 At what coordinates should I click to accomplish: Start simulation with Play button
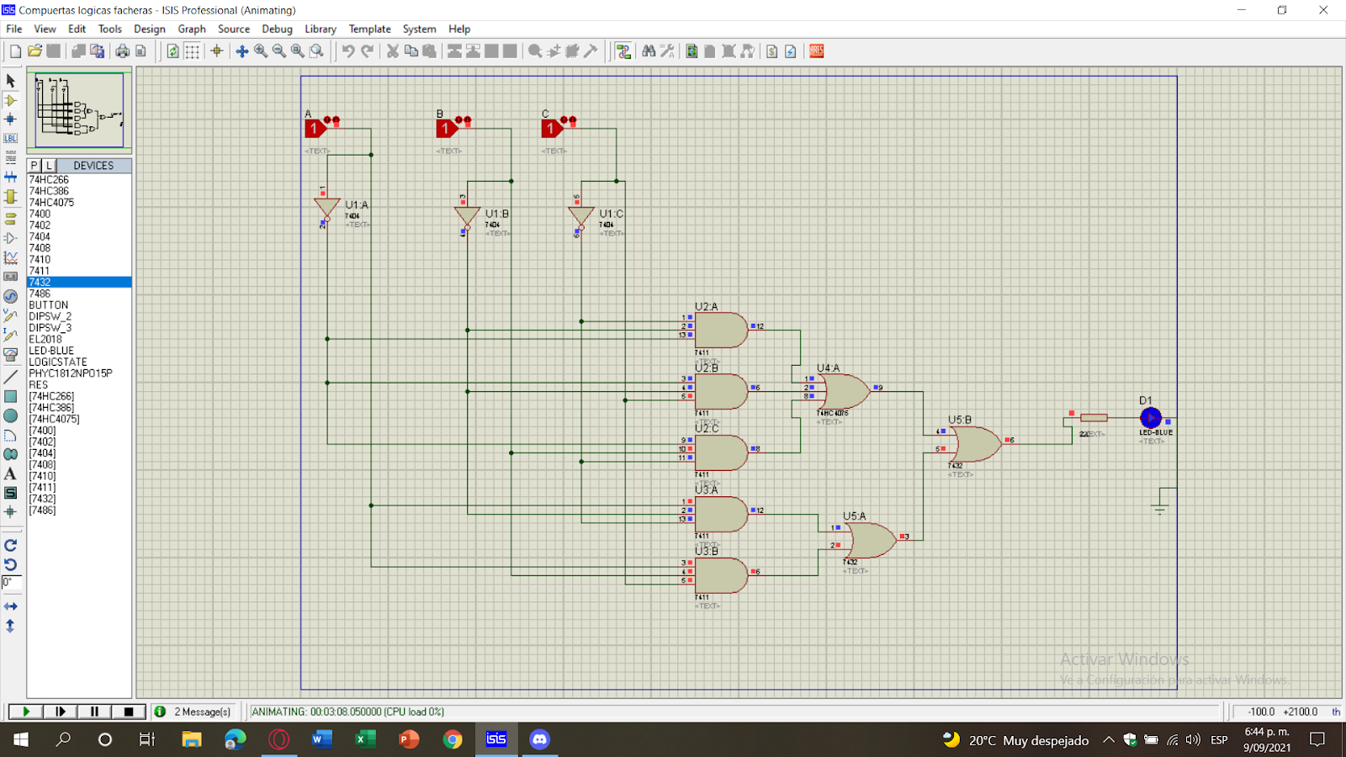[26, 712]
